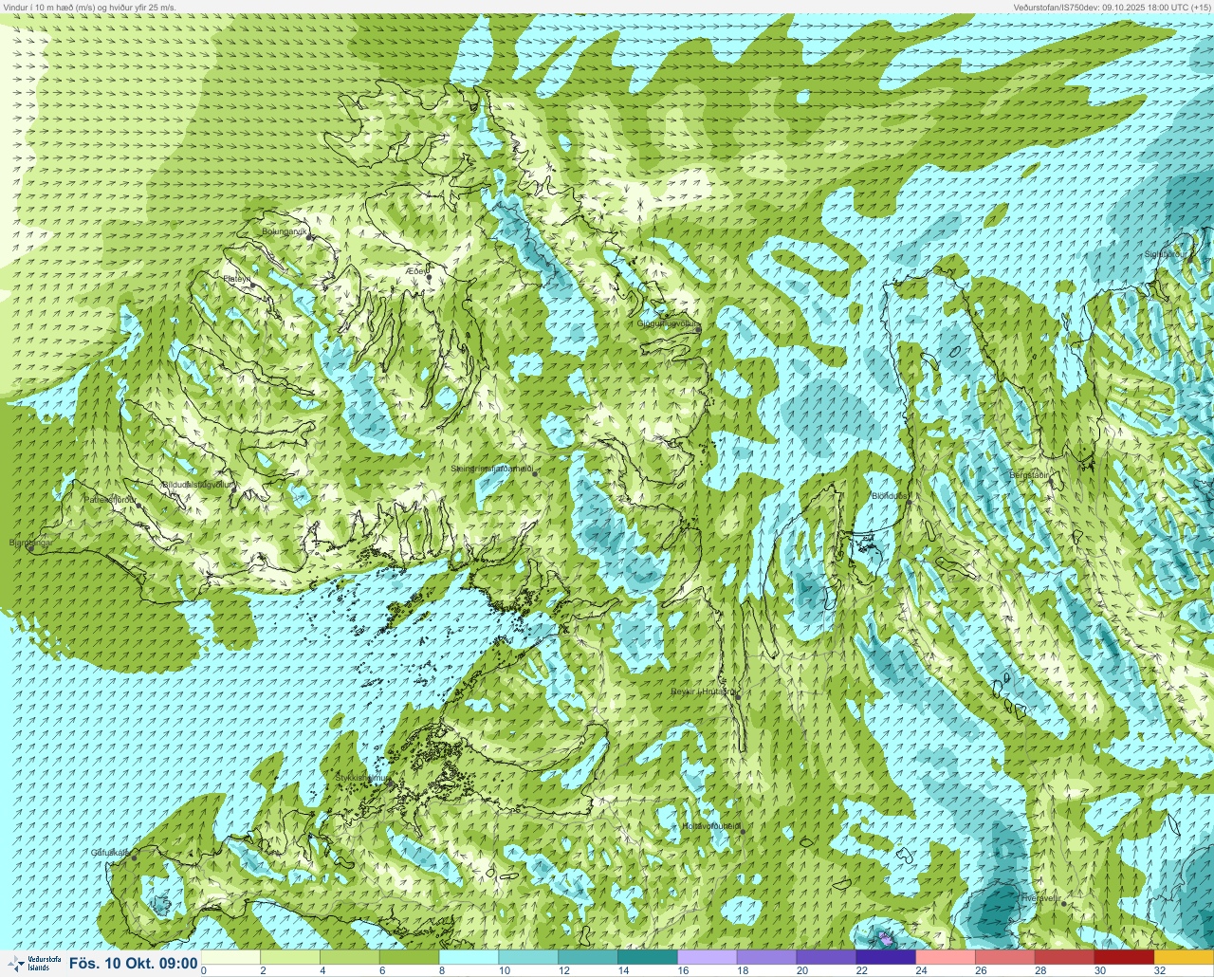Select the Steingrímsfjarðarheiði station label

click(x=491, y=469)
